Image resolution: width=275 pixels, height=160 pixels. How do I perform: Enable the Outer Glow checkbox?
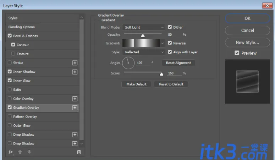click(x=10, y=125)
